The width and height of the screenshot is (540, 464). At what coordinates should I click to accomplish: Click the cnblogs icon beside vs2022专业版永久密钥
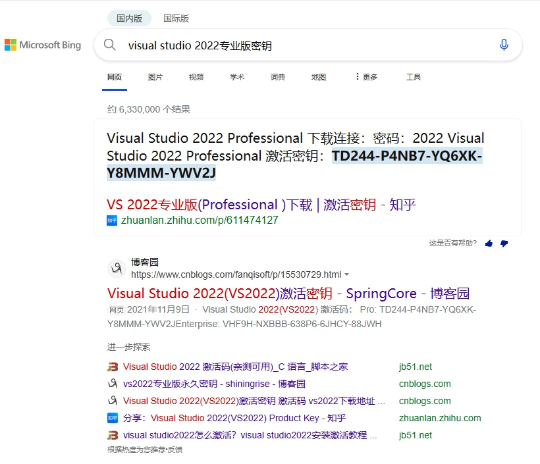coord(113,384)
